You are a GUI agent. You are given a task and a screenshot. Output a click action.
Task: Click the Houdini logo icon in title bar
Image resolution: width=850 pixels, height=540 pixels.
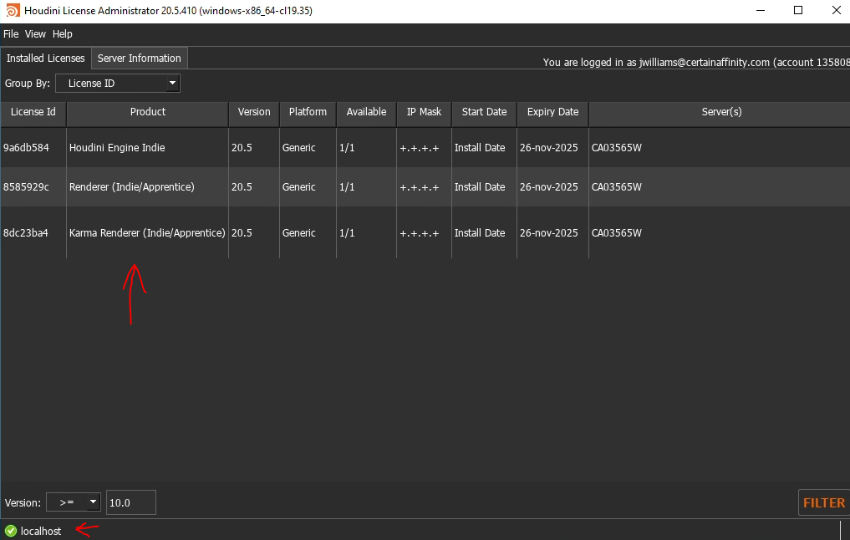pyautogui.click(x=13, y=10)
